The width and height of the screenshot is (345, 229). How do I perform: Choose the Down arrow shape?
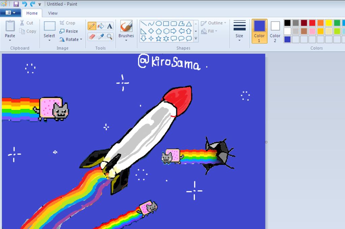(144, 39)
